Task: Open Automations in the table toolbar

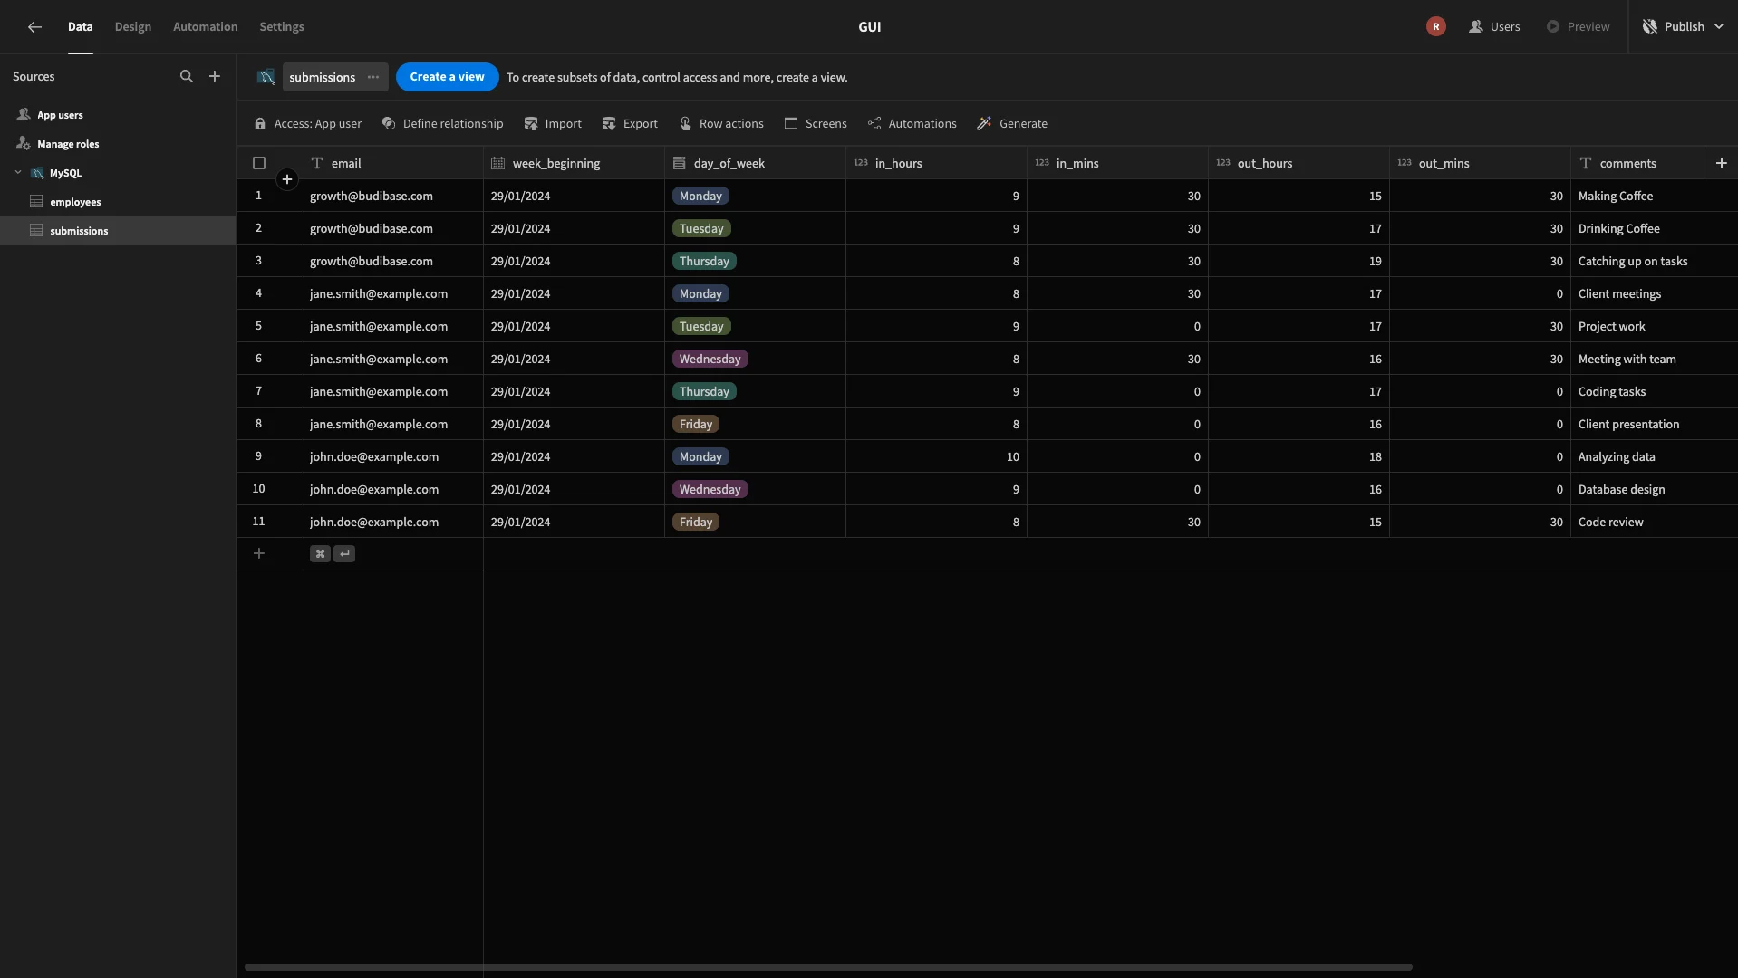Action: 912,123
